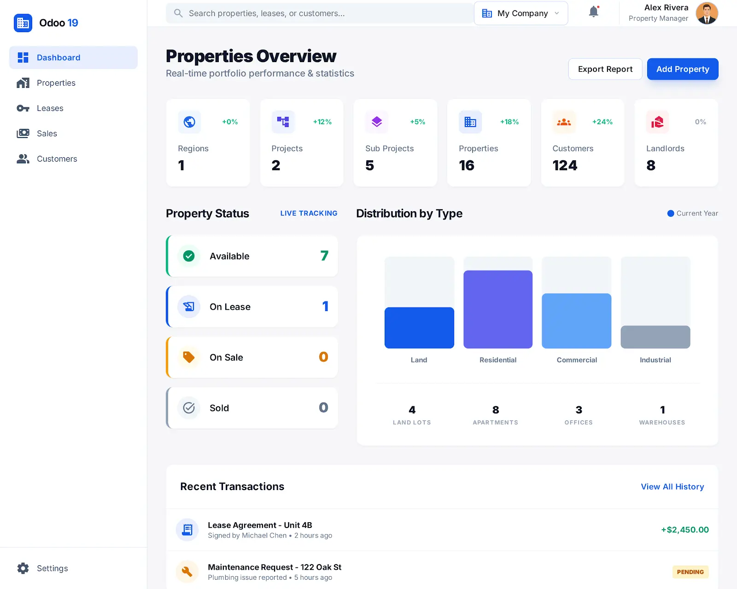Click the Sub Projects layers icon
The image size is (737, 589).
coord(377,122)
